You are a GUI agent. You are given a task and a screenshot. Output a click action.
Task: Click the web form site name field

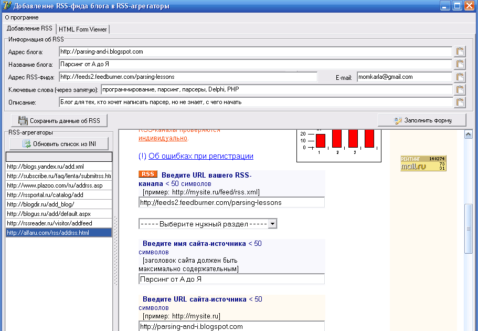click(x=231, y=279)
